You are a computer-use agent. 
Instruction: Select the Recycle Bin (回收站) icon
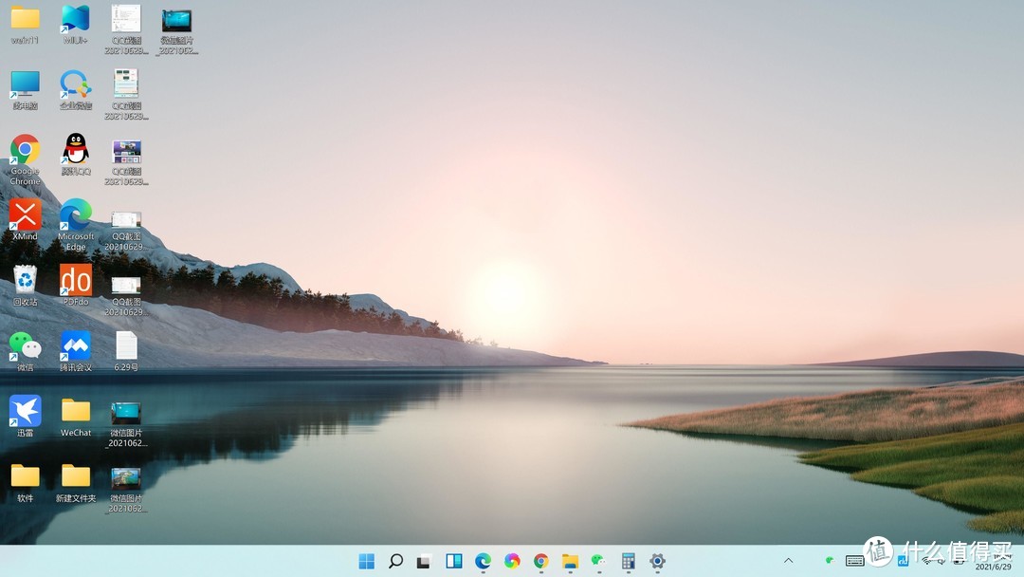point(25,282)
